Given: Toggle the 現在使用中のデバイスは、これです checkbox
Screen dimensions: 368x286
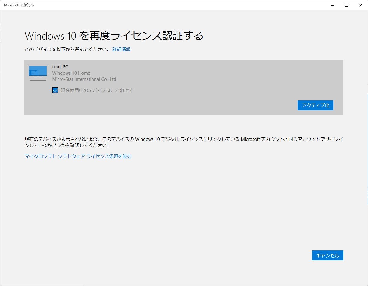Looking at the screenshot, I should coord(55,90).
